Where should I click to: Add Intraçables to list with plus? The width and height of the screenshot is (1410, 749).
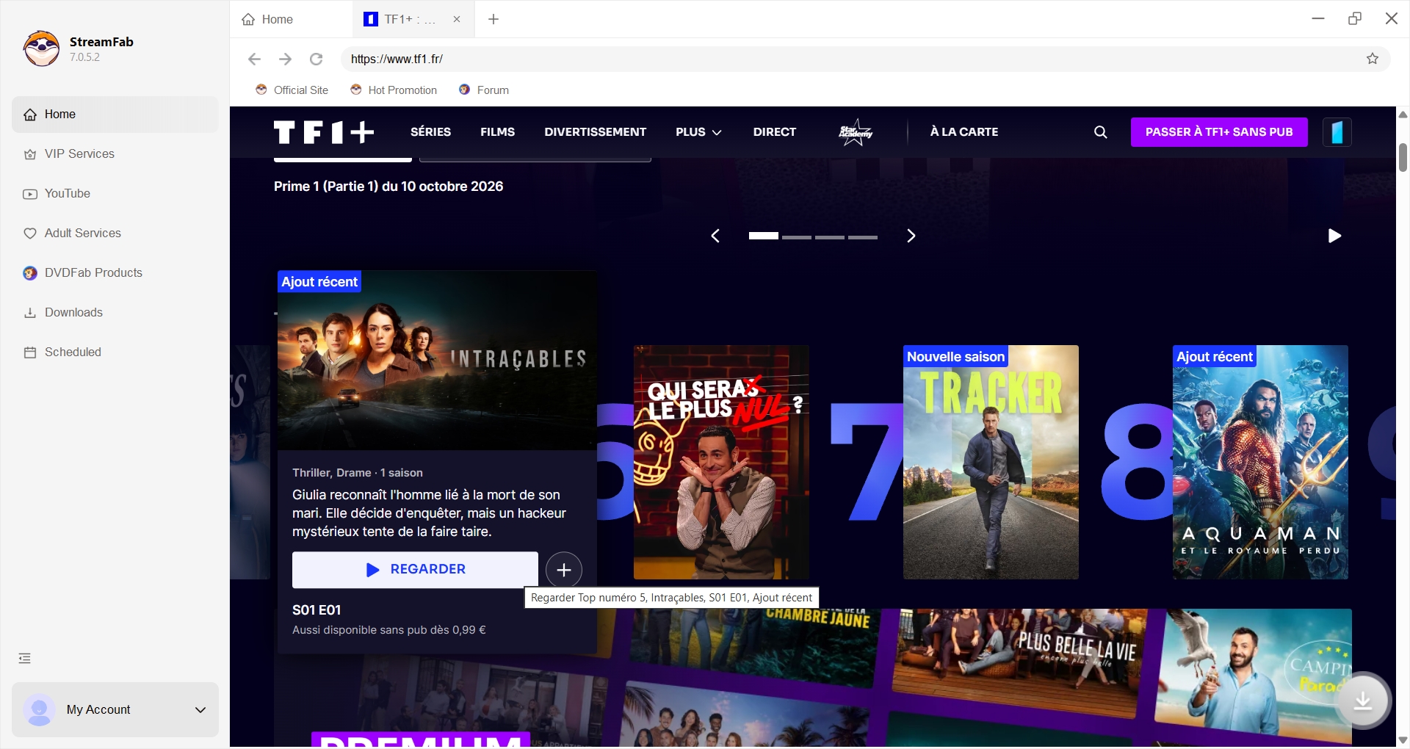tap(564, 570)
